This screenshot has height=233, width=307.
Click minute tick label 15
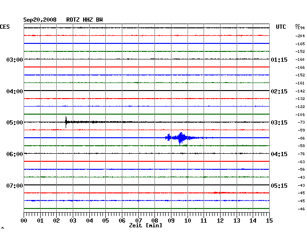(269, 221)
